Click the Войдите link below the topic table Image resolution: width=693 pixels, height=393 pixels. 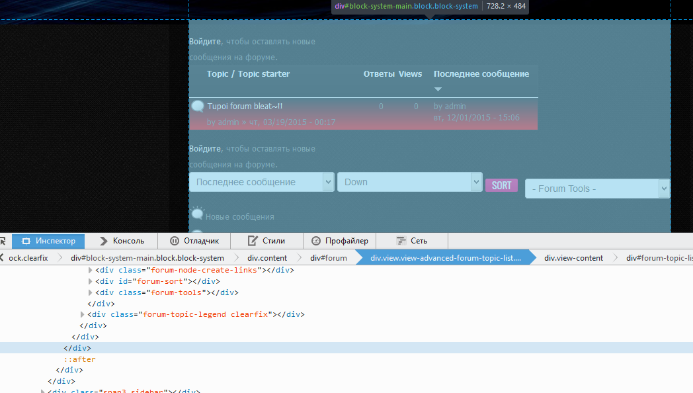(x=204, y=149)
